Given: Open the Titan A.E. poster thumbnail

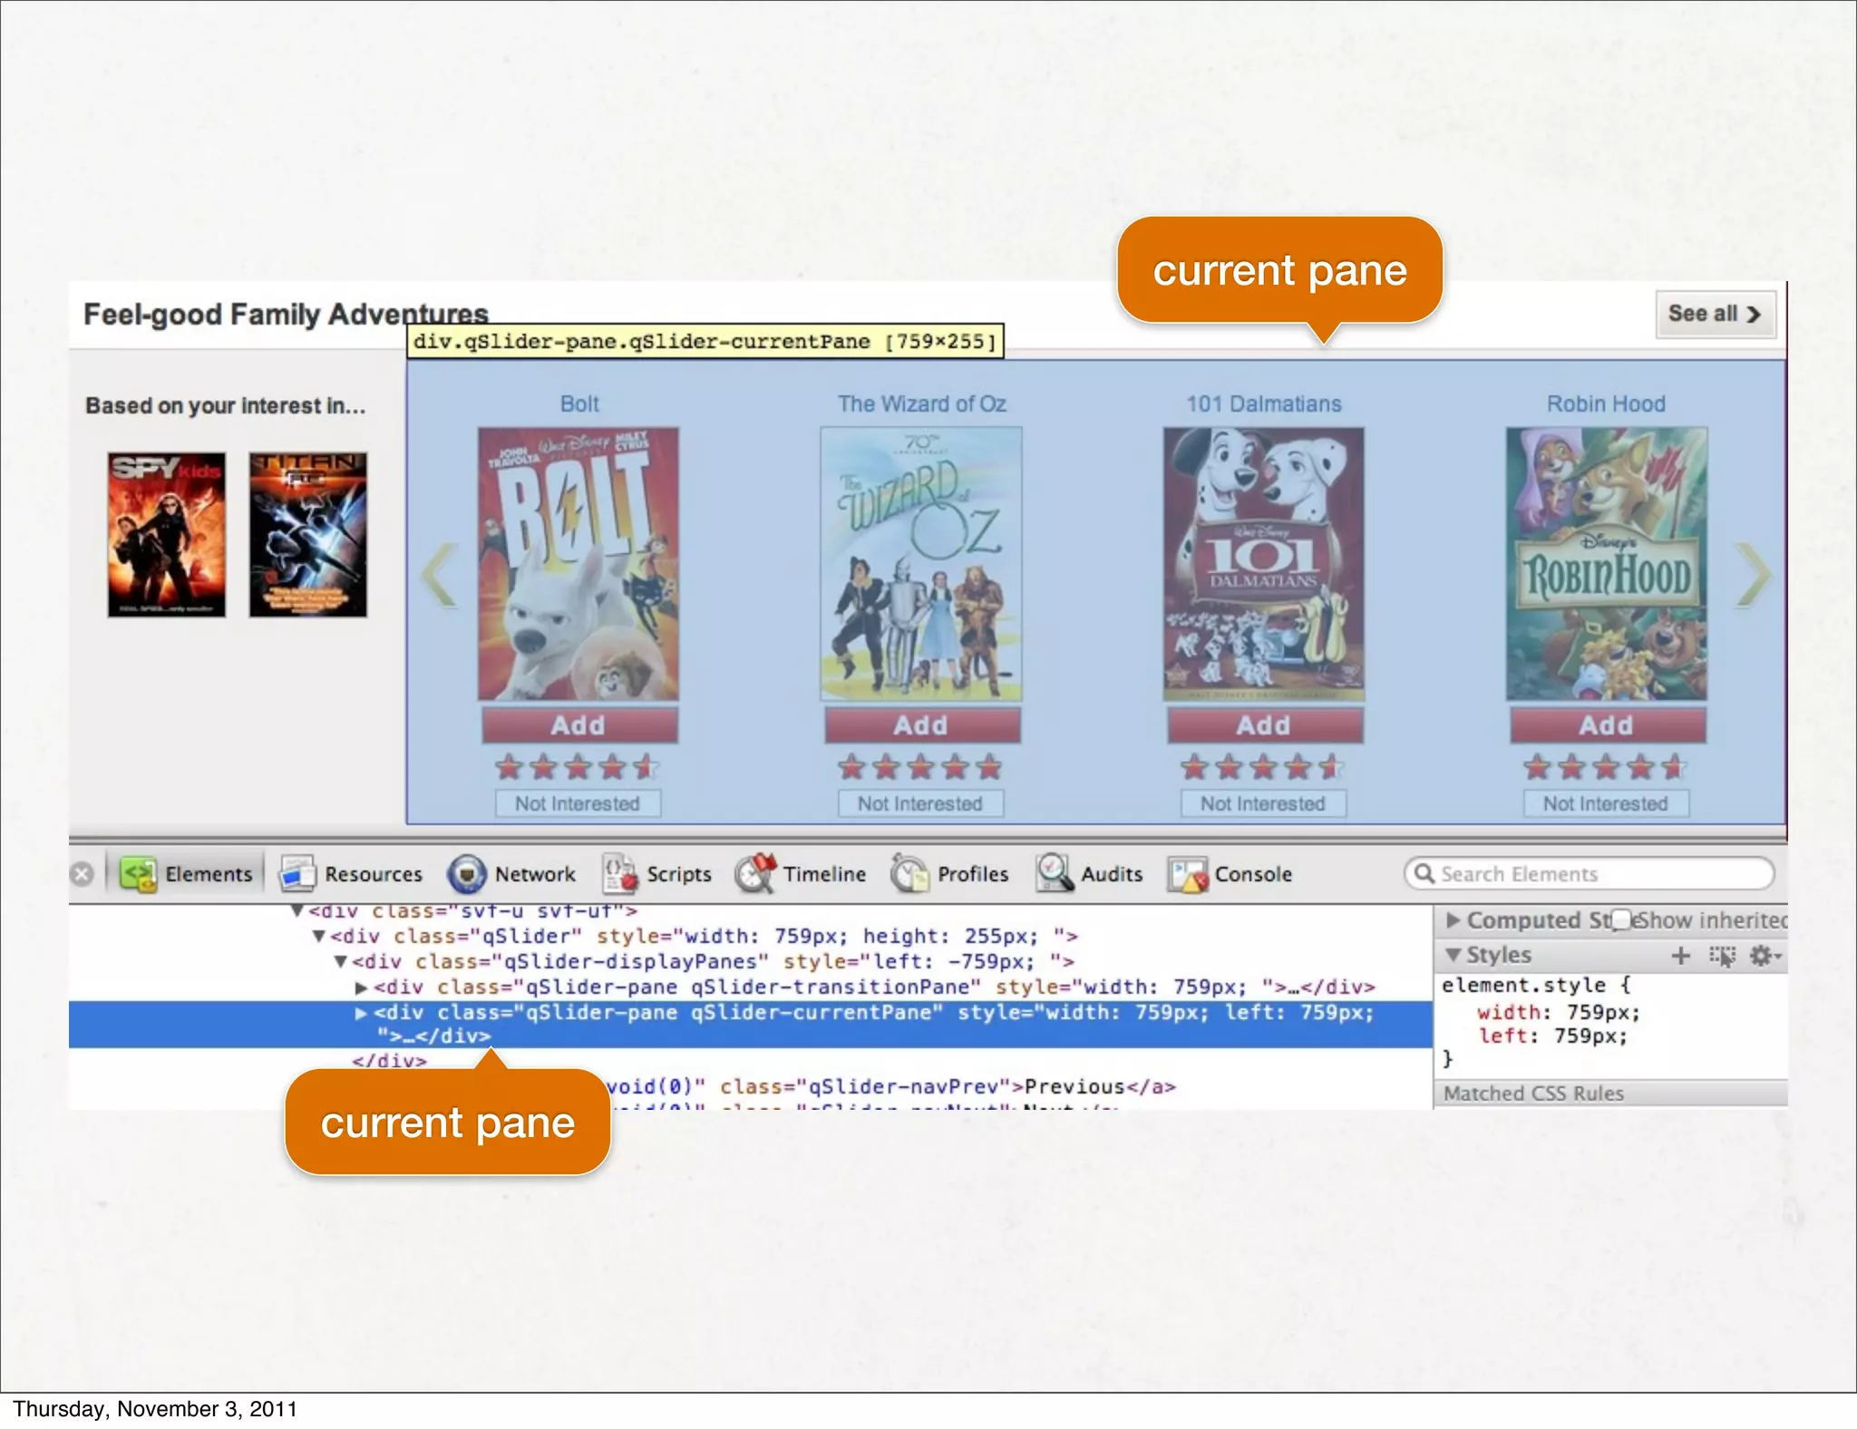Looking at the screenshot, I should (308, 535).
